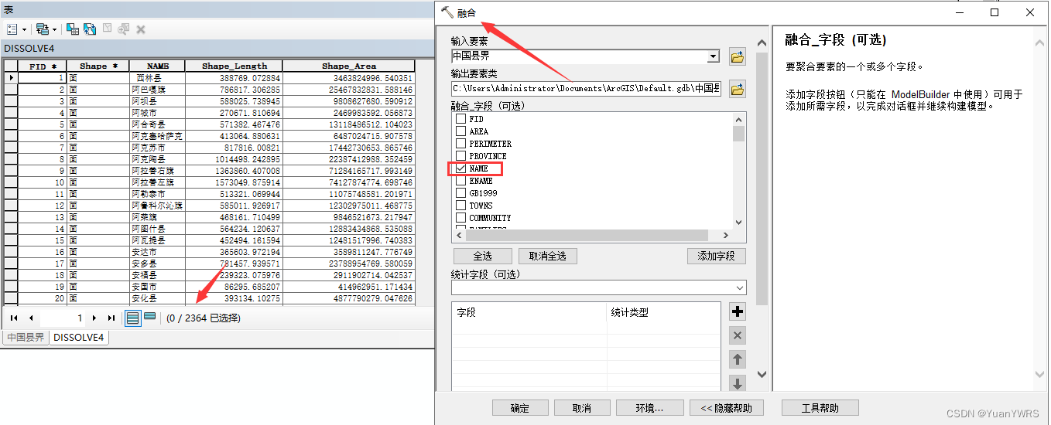Click the FID column header
The width and height of the screenshot is (1051, 425).
click(x=43, y=66)
